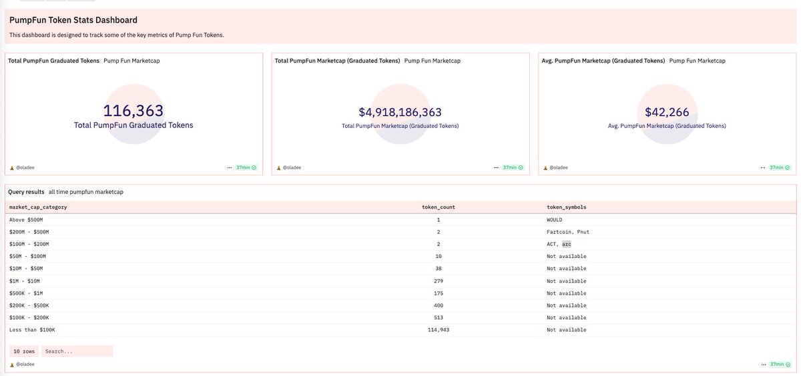
Task: Open the ellipsis menu in the Avg. PumpFun Marketcap panel
Action: [x=762, y=167]
